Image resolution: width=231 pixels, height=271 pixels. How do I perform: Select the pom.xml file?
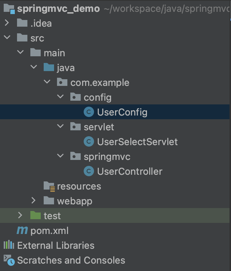[49, 231]
